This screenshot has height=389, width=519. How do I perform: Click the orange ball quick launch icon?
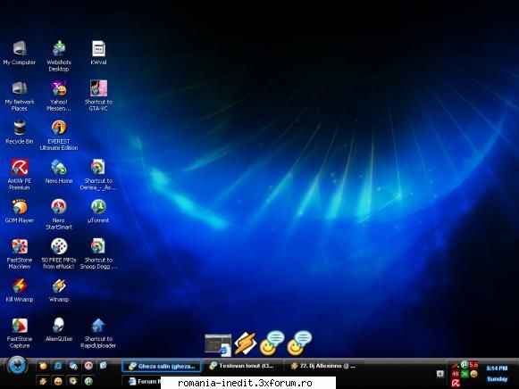point(43,366)
